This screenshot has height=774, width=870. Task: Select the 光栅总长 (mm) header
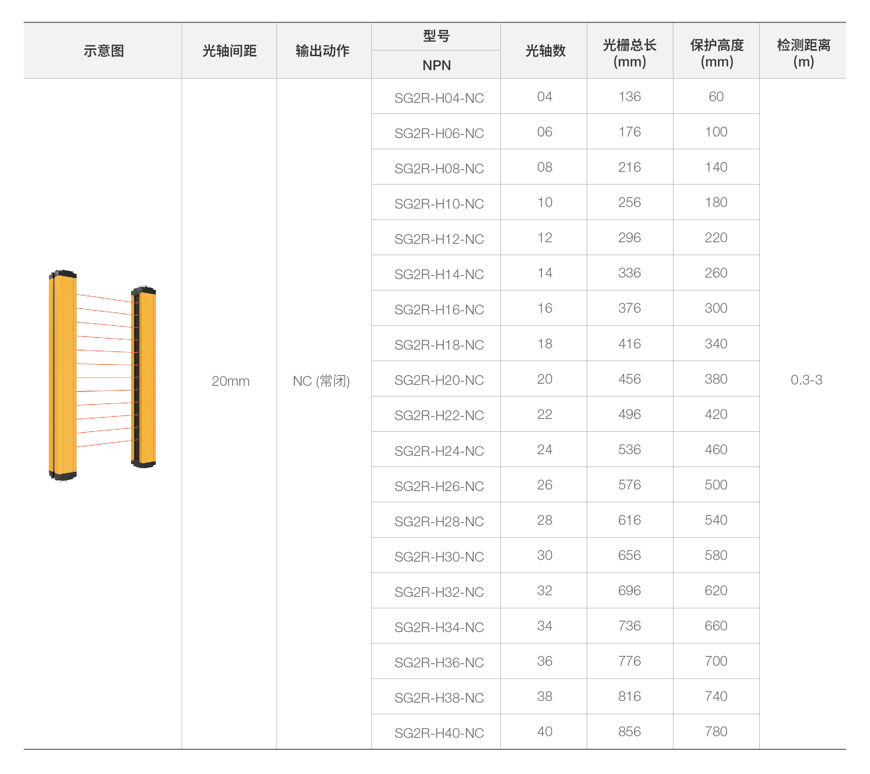coord(629,53)
